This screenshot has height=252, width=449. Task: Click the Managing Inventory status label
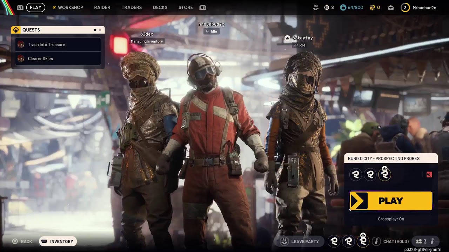coord(147,41)
